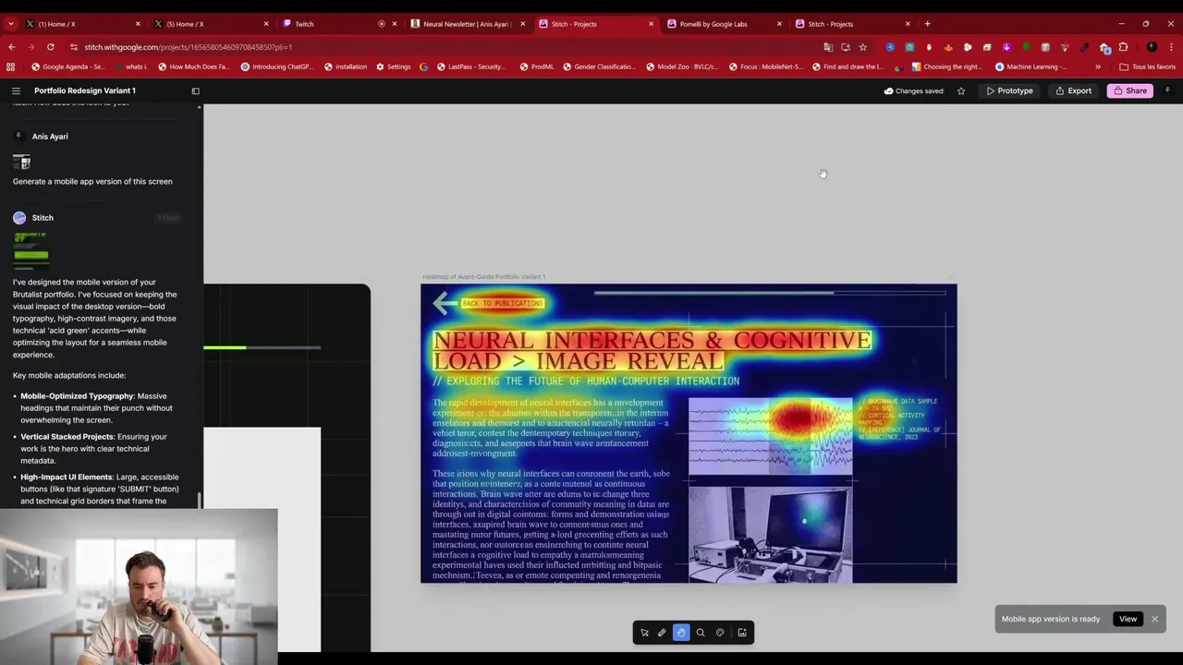Click the add image tool in canvas toolbar
This screenshot has width=1183, height=665.
click(x=742, y=633)
